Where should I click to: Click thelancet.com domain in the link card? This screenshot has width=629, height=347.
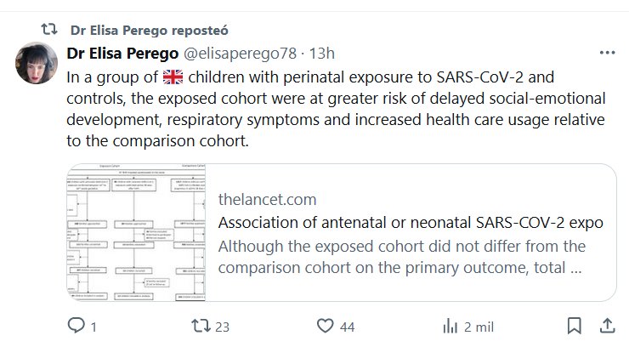[267, 200]
